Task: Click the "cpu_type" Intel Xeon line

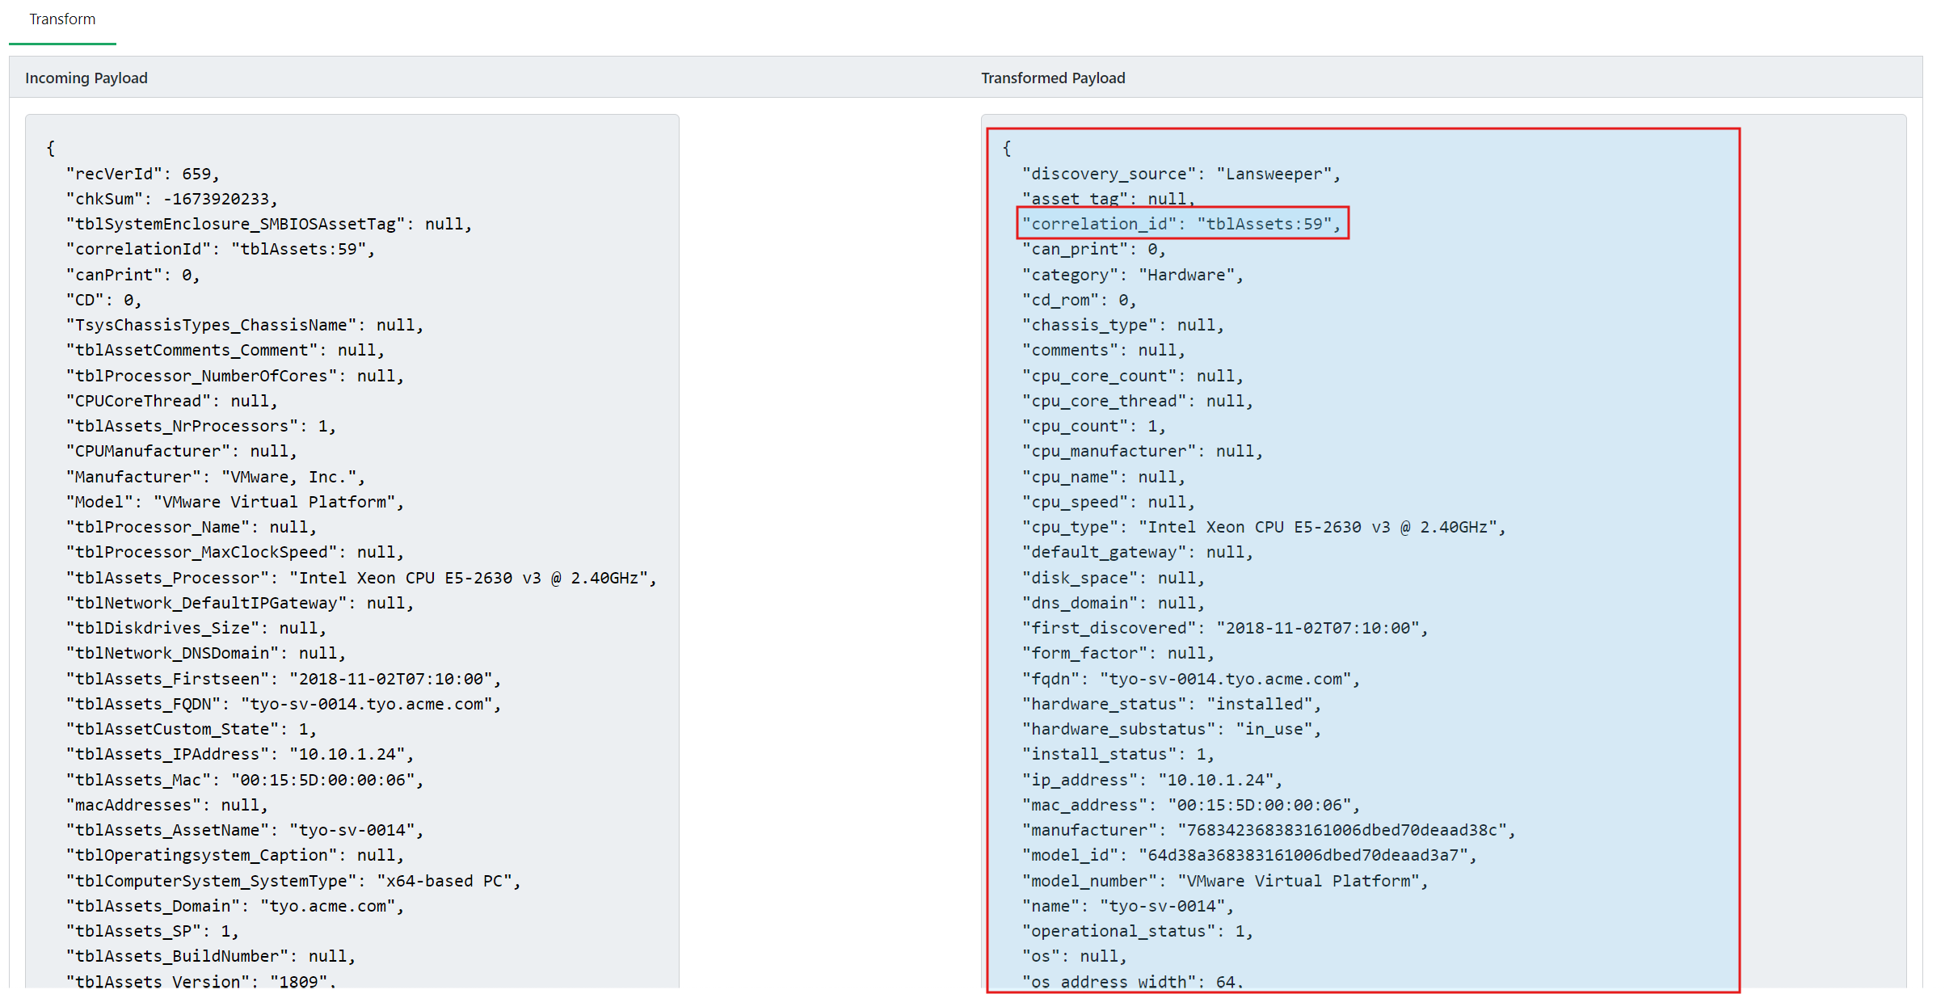Action: tap(1265, 527)
